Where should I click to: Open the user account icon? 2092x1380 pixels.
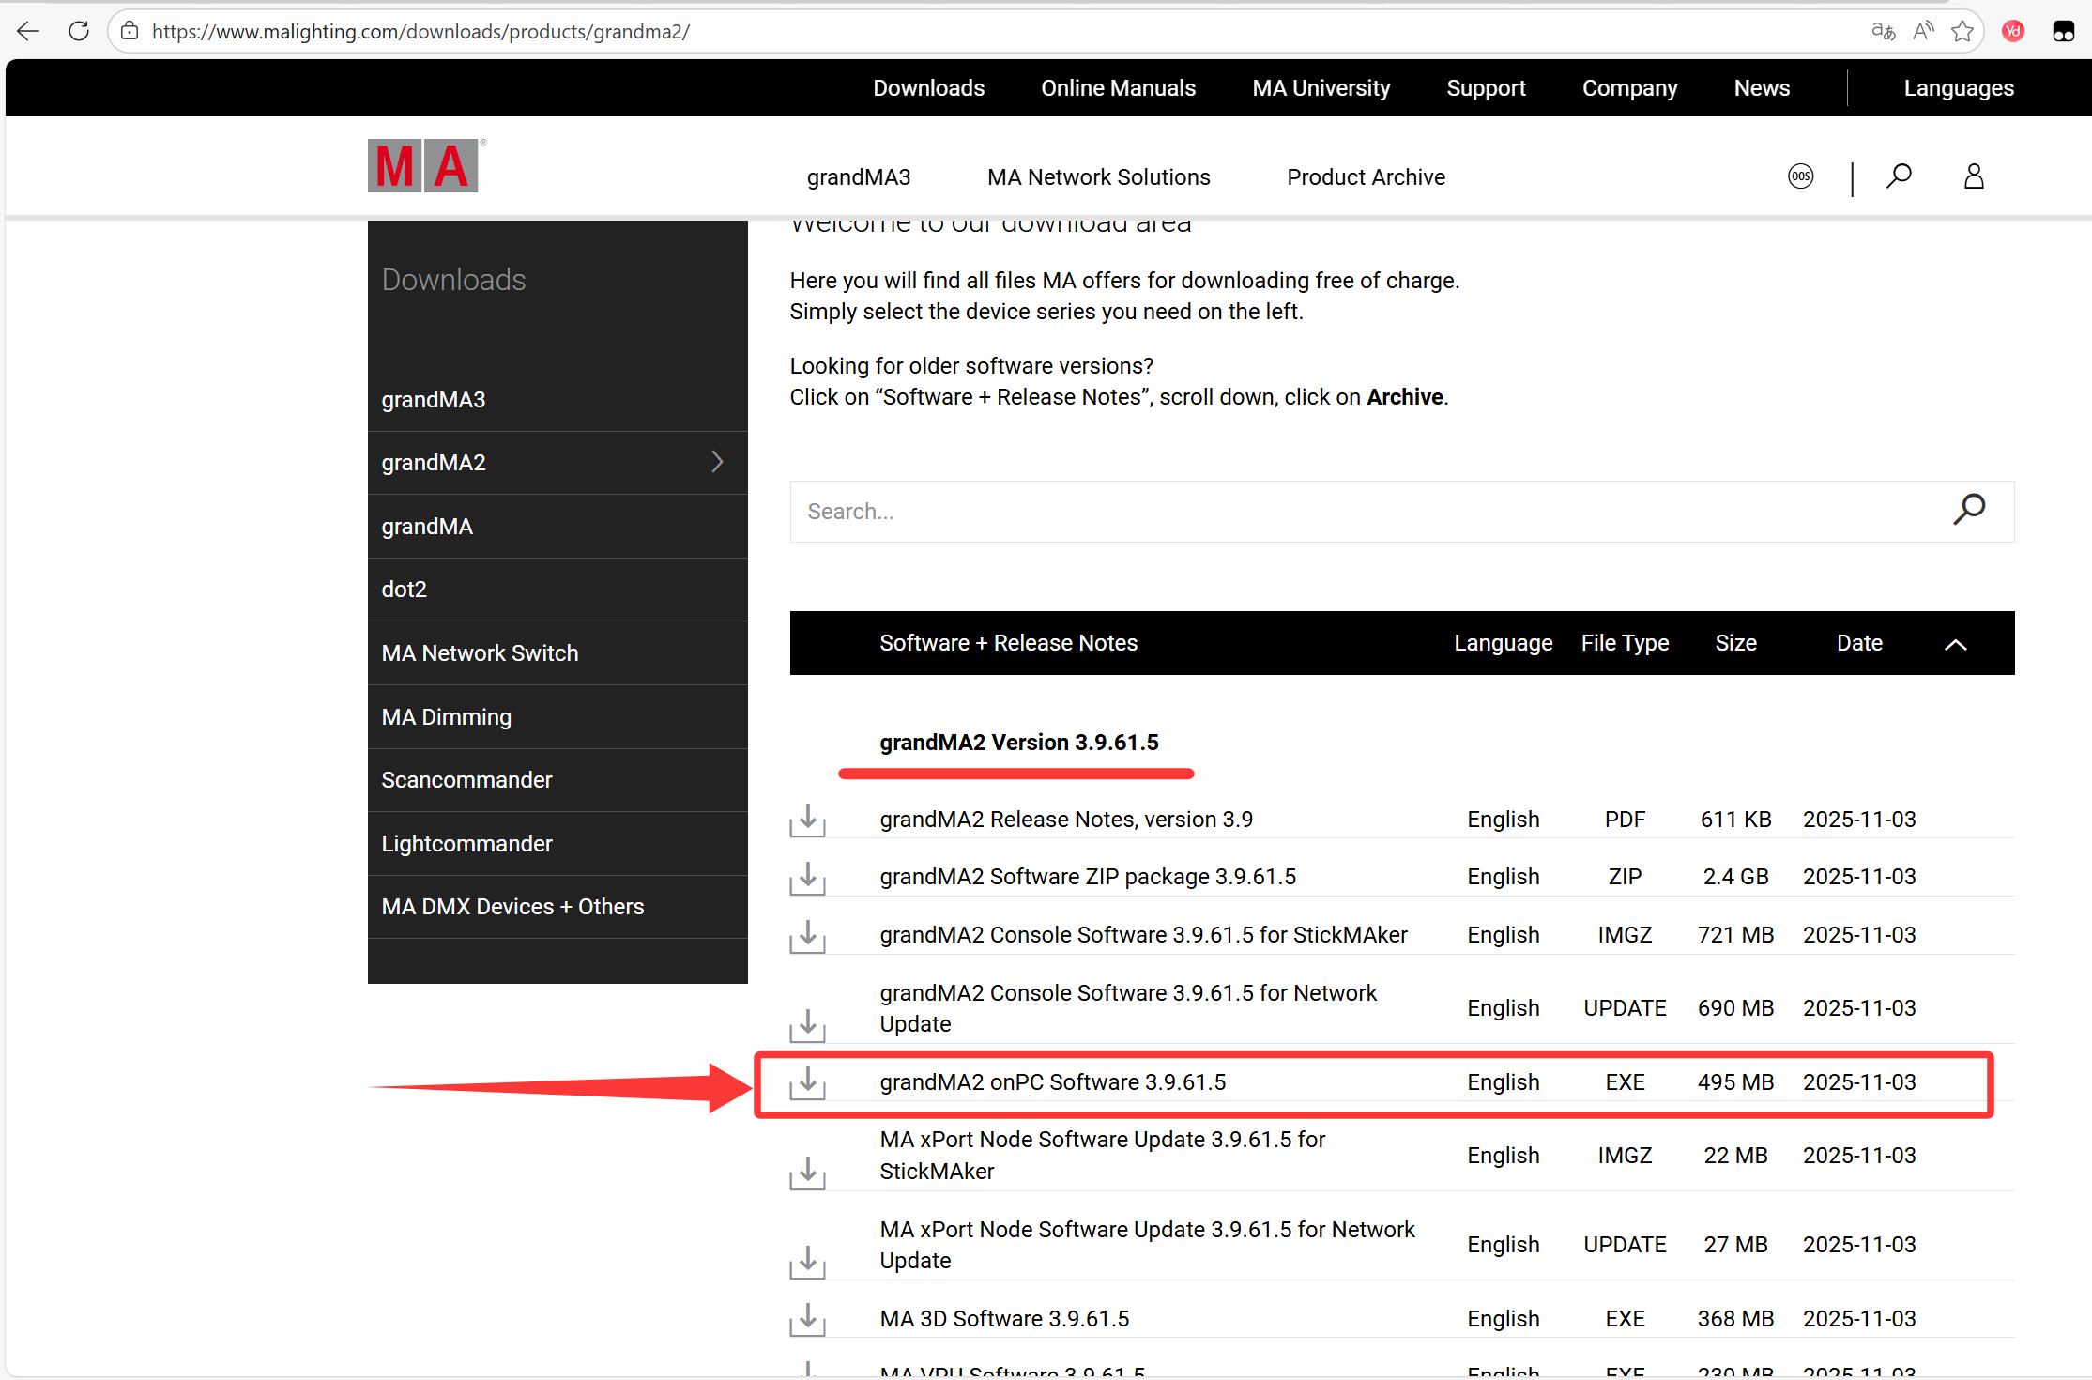click(x=1974, y=176)
